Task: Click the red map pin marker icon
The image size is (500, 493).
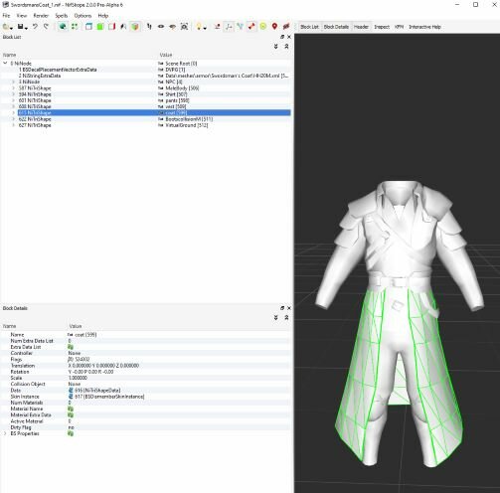Action: [x=274, y=27]
